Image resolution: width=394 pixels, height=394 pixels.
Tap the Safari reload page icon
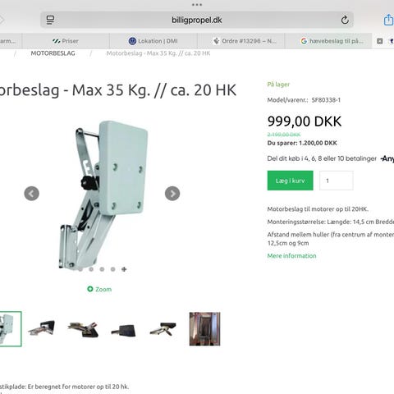pos(345,20)
